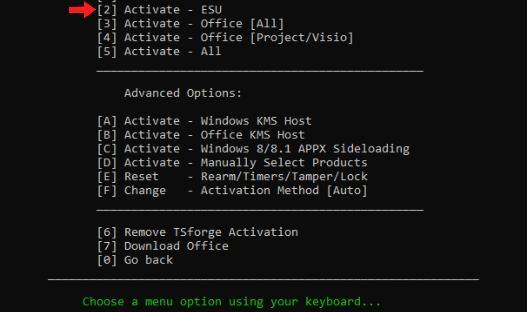
Task: Click the Advanced Options heading
Action: click(x=183, y=93)
